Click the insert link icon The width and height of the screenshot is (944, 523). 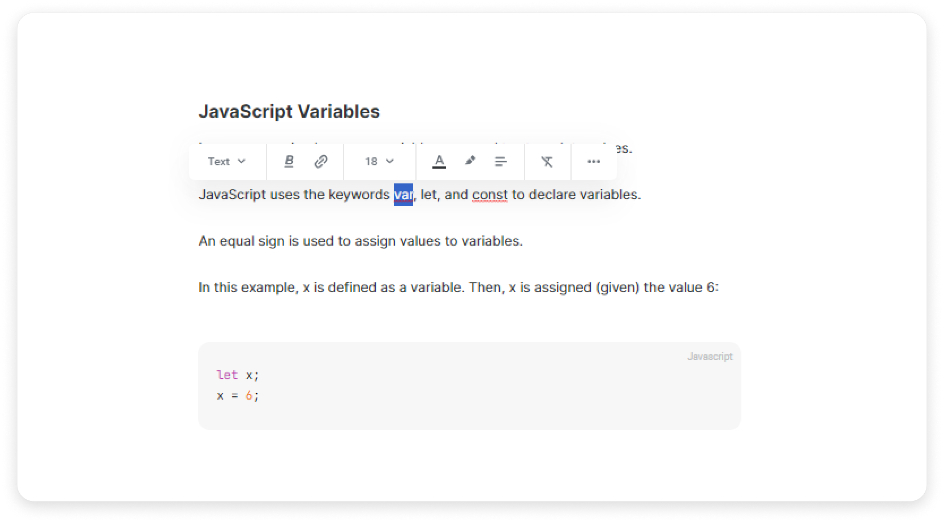321,161
